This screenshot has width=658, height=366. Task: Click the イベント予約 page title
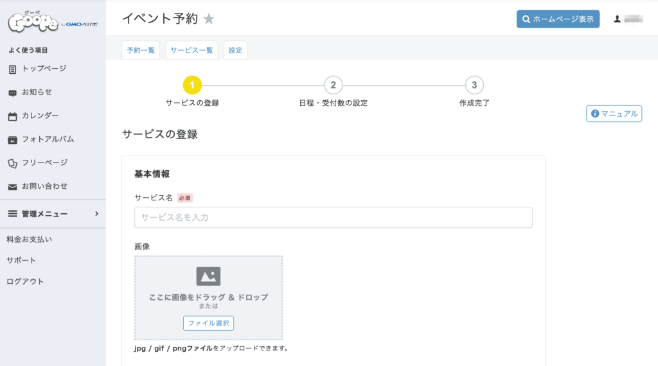tap(160, 19)
